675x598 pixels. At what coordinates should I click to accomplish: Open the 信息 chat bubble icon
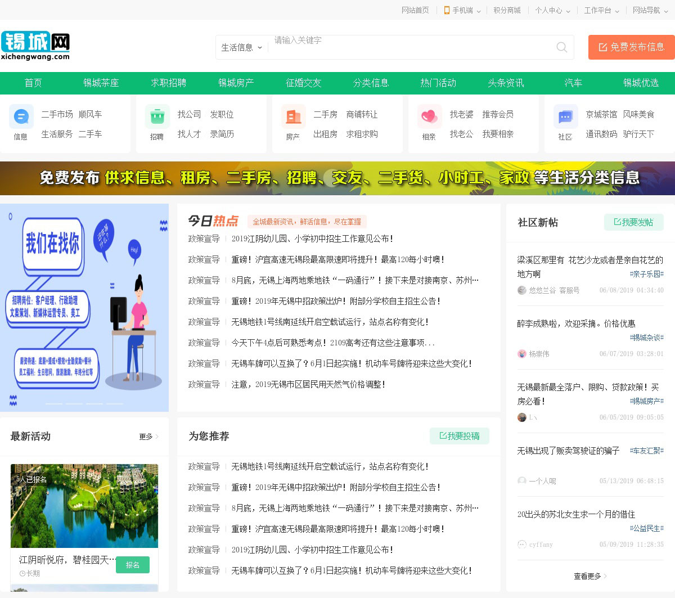21,117
